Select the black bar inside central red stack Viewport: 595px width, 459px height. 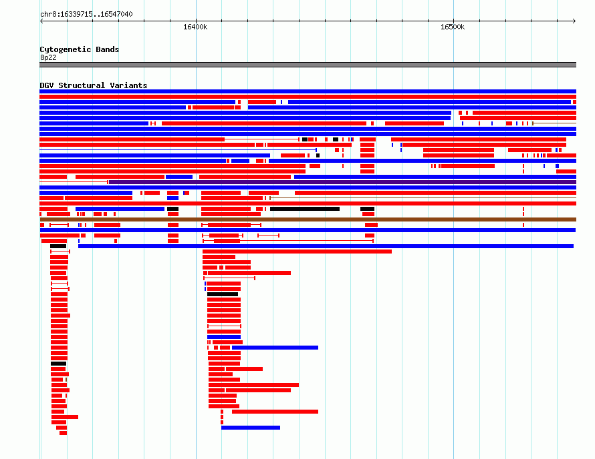pyautogui.click(x=223, y=294)
